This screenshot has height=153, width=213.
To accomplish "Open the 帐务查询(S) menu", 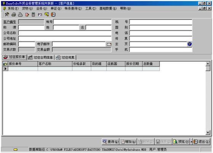I will coord(73,8).
